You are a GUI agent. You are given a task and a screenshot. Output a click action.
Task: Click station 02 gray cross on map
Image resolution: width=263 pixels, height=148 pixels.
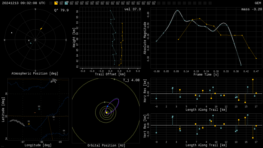(54, 119)
